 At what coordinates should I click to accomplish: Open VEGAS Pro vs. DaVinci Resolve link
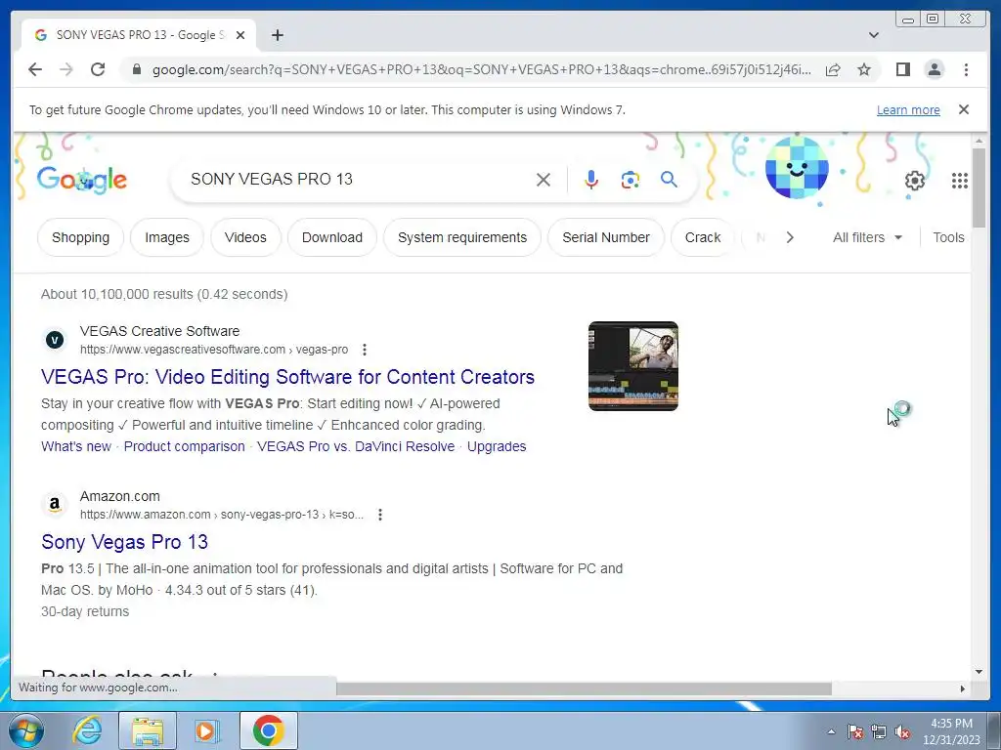(x=356, y=446)
